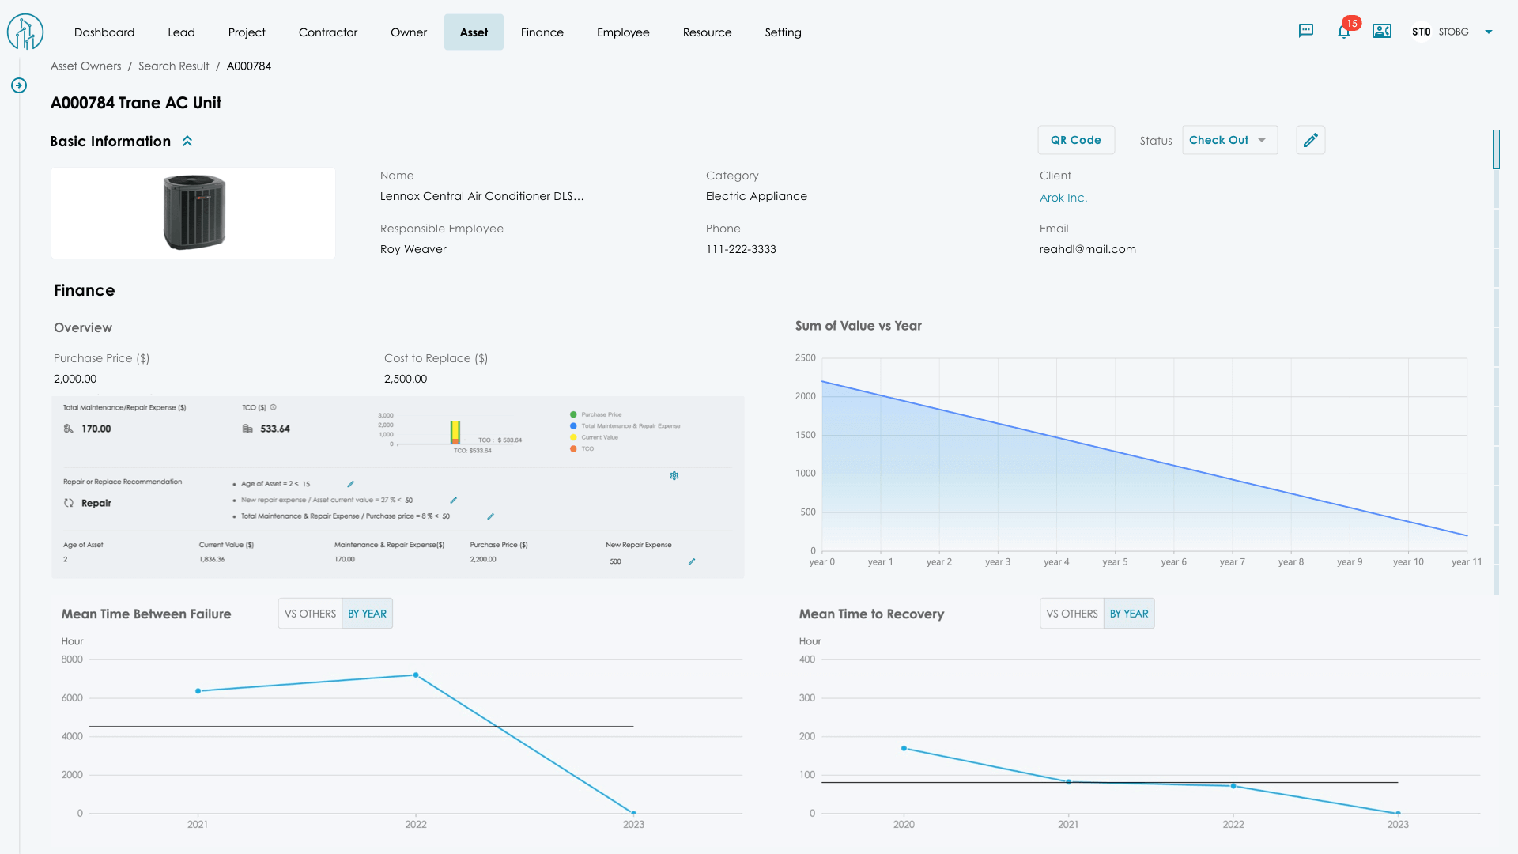This screenshot has width=1518, height=854.
Task: Click the QR Code button
Action: click(1075, 140)
